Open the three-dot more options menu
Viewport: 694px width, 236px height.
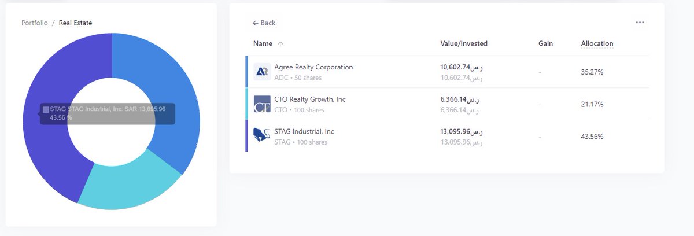click(640, 23)
